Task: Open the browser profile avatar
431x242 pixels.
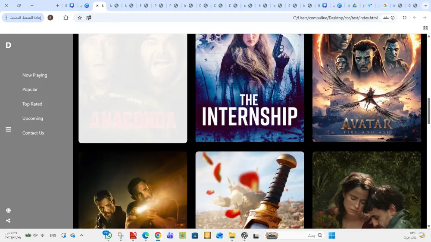Action: pos(50,18)
